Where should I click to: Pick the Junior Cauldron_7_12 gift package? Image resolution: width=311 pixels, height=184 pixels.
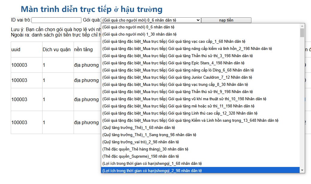coord(178,77)
